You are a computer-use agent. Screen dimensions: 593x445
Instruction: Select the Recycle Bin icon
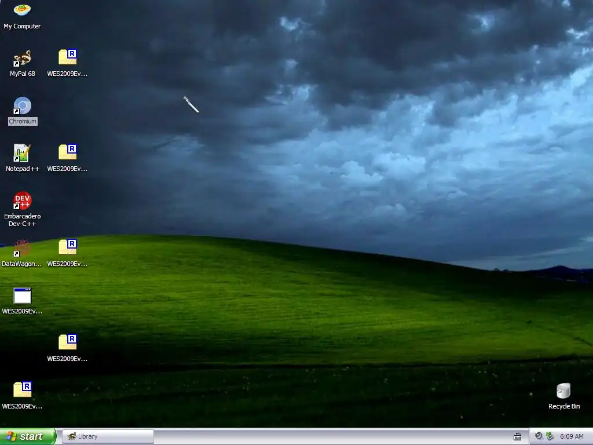[564, 396]
